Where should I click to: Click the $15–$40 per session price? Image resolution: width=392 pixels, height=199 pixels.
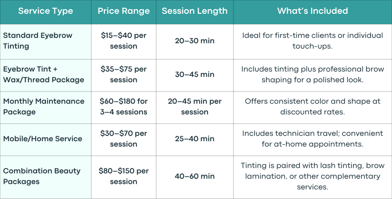pos(124,41)
